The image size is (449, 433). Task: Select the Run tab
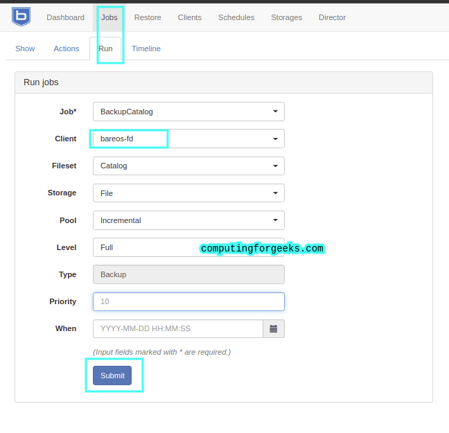click(x=105, y=48)
